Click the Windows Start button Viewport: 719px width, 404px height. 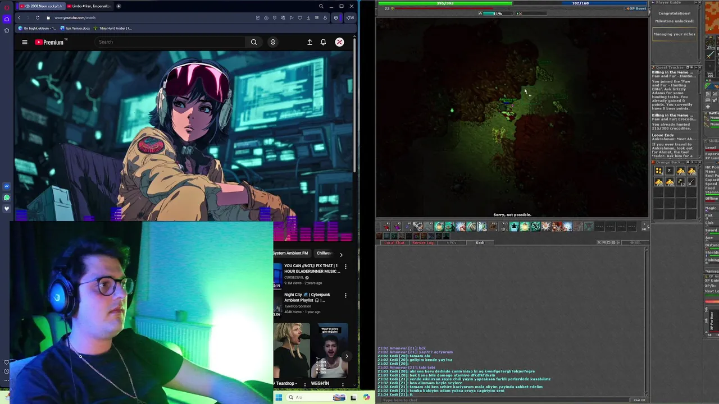pos(279,397)
